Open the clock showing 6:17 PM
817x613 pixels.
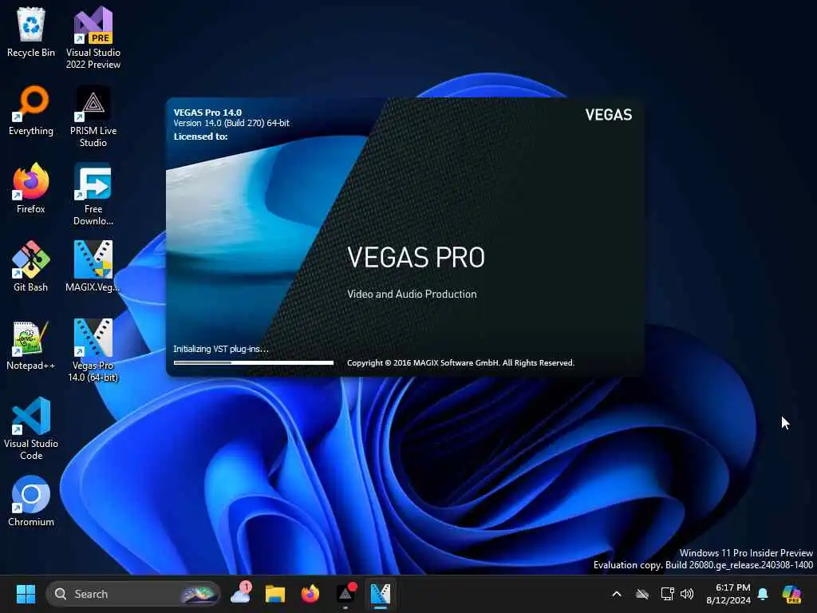728,594
